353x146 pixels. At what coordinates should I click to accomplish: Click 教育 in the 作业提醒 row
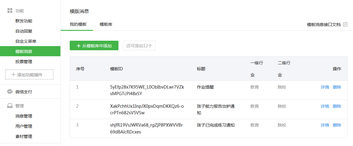[x=255, y=87]
